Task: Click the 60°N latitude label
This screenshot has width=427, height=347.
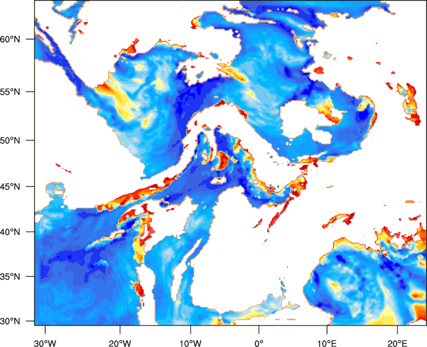Action: tap(10, 39)
